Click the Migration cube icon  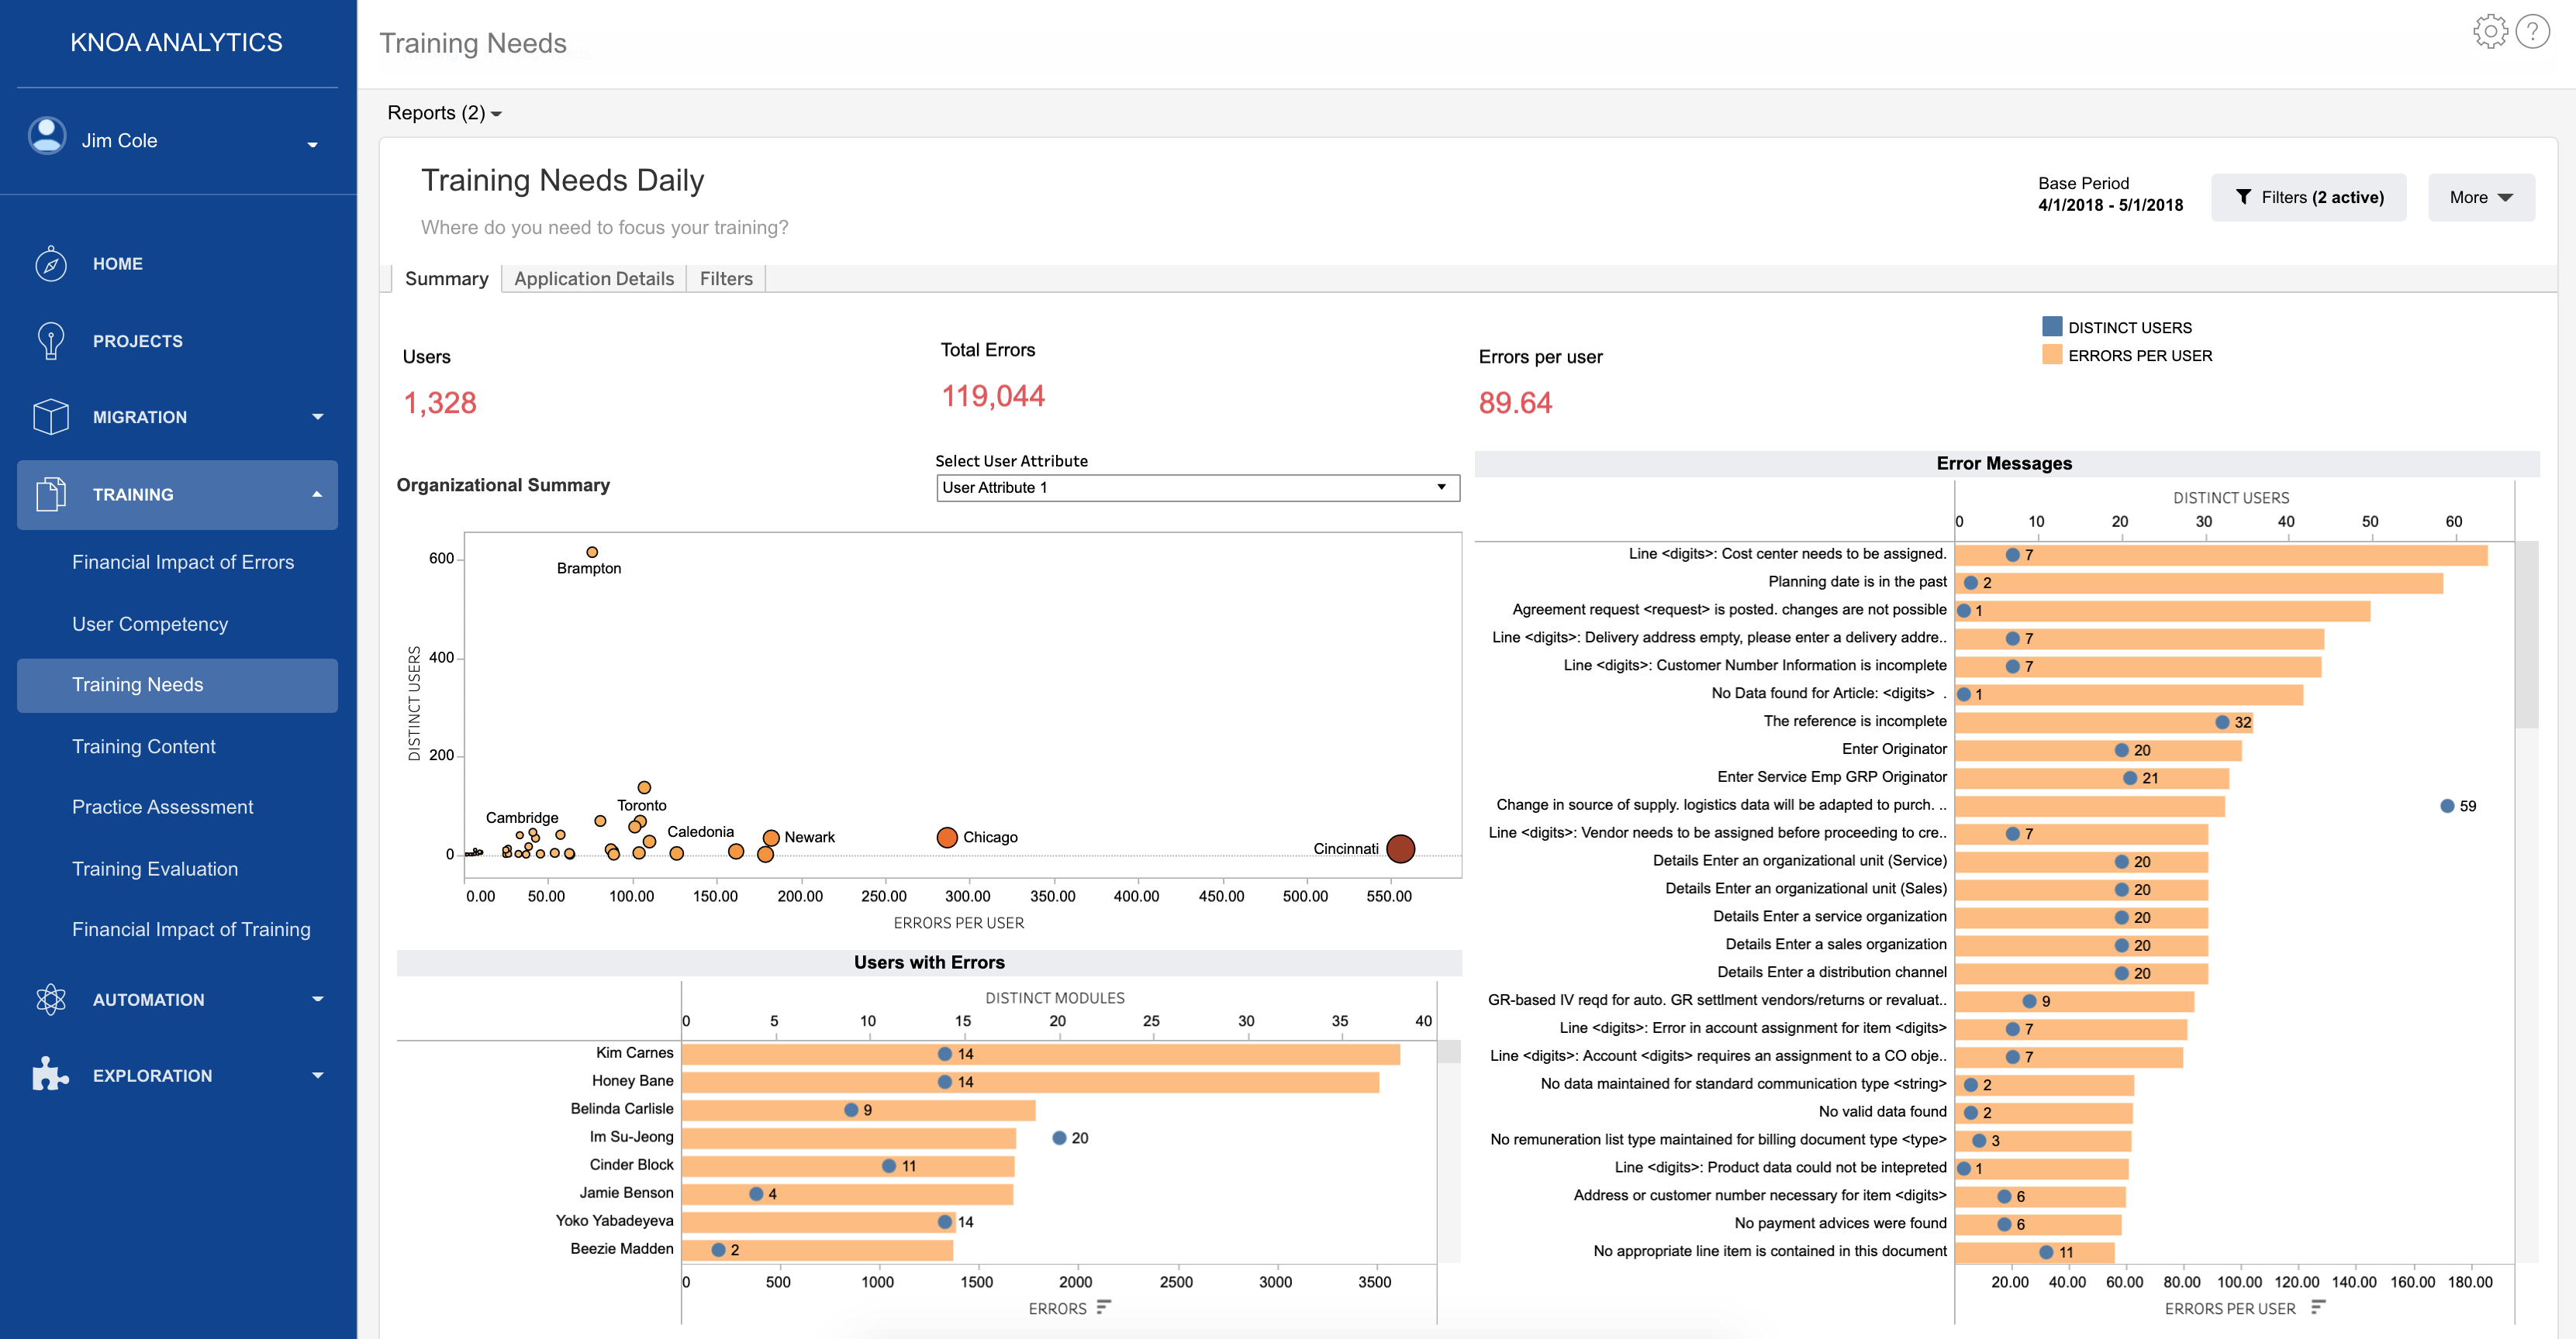pos(50,417)
